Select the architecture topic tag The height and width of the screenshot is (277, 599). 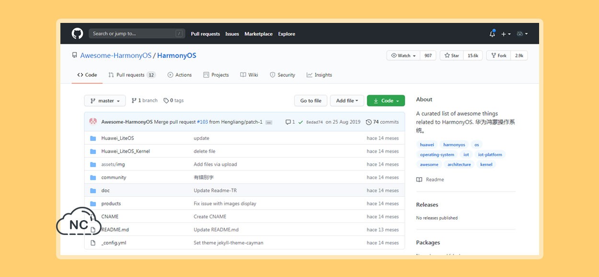[x=459, y=165]
